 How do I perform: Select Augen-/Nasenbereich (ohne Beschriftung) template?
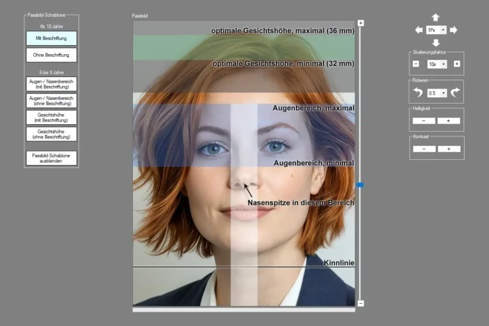pos(52,101)
